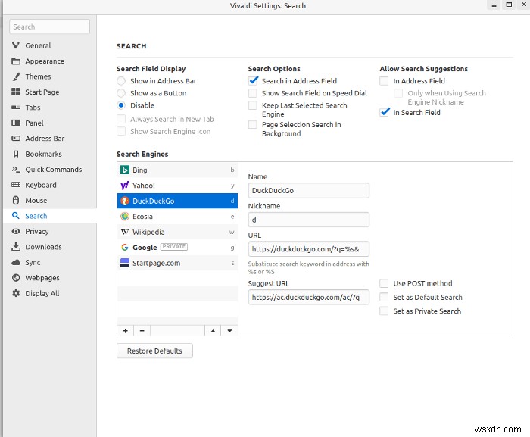
Task: Enable Keep Last Selected Search Engine
Action: pyautogui.click(x=252, y=105)
